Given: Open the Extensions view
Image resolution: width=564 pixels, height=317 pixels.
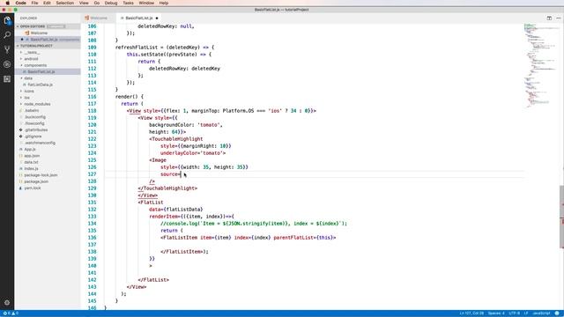Looking at the screenshot, I should (7, 78).
